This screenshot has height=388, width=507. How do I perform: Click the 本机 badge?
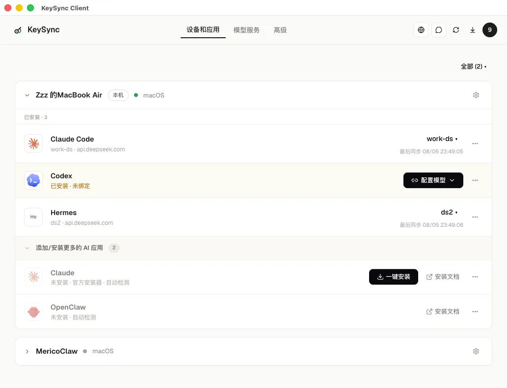118,95
